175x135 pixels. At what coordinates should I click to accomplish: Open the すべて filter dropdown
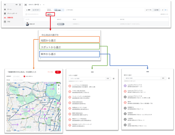pyautogui.click(x=50, y=10)
